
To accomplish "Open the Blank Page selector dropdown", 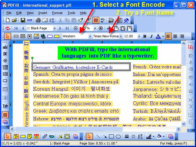I will click(x=55, y=28).
